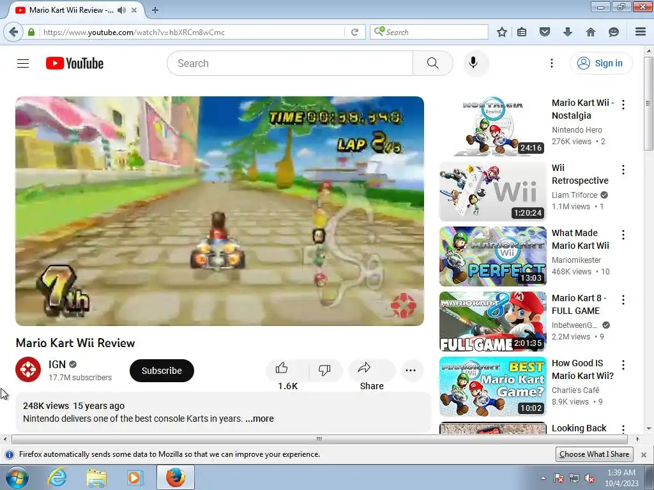Open Windows Media Player from taskbar
This screenshot has width=654, height=490.
[x=134, y=477]
